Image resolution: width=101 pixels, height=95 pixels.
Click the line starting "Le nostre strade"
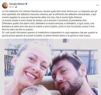pyautogui.click(x=45, y=20)
